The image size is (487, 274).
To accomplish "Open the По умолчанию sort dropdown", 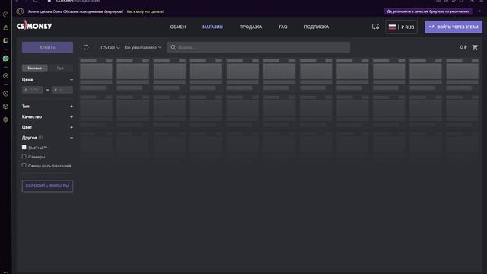I will pos(143,47).
